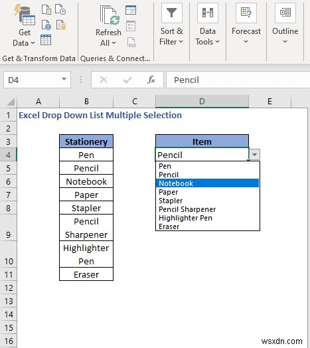Click the Pencil cell in row 5
Viewport: 310px width, 348px height.
[x=86, y=168]
